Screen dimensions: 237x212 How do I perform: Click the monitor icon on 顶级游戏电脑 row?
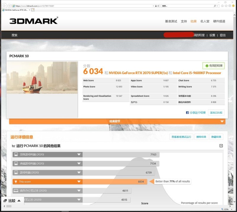[x=16, y=154]
